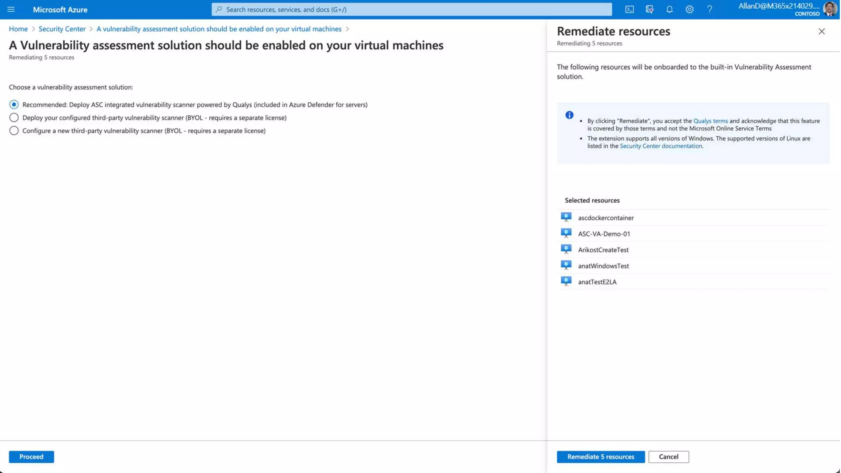Go to Home breadcrumb
This screenshot has width=841, height=473.
coord(18,29)
